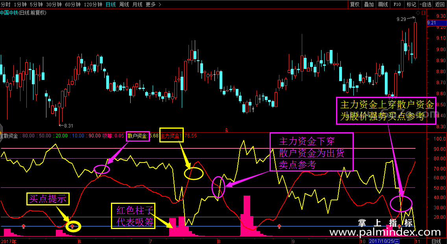
Task: Click the month 8 marker on time axis
Action: point(218,241)
